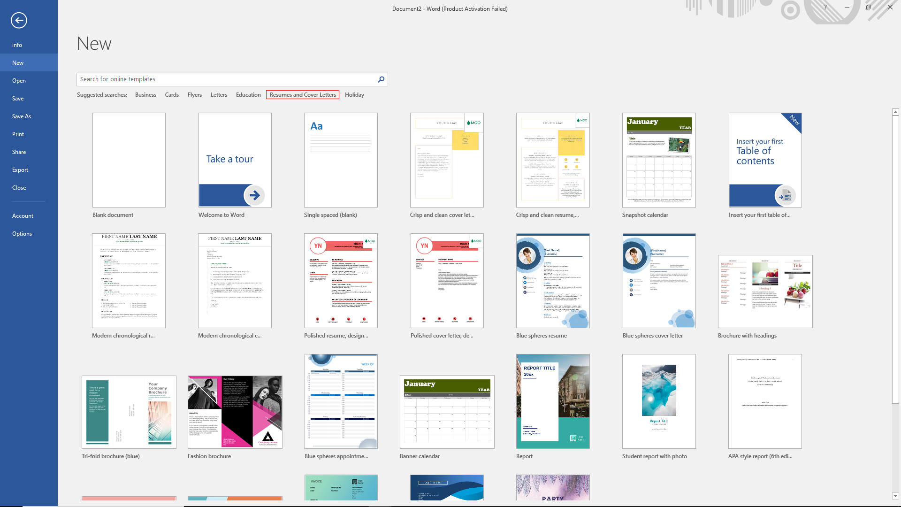The height and width of the screenshot is (507, 901).
Task: Open Share in the sidebar
Action: pos(29,152)
